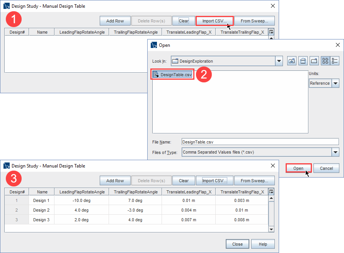Click Clear in the bottom Design Table window
The image size is (344, 253).
pyautogui.click(x=184, y=181)
